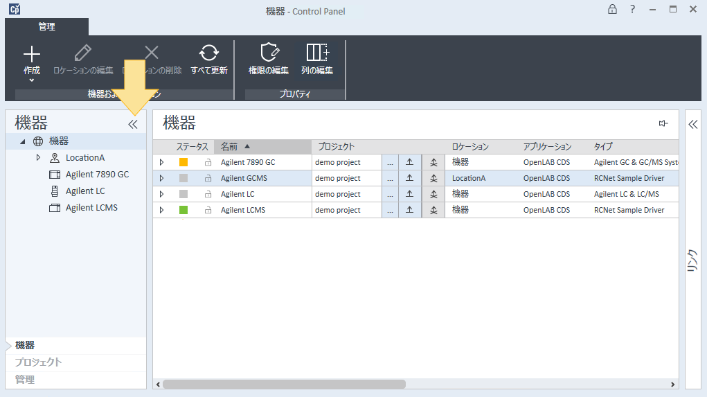Click the lock icon in Agilent GCMS row
Screen dimensions: 707x397
point(208,178)
